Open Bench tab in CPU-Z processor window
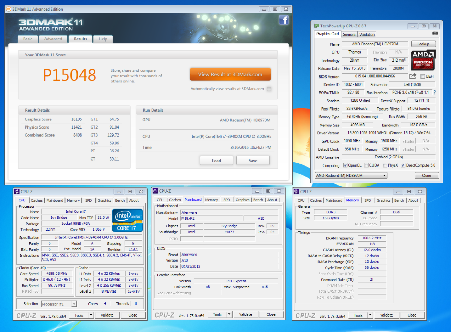The height and width of the screenshot is (332, 451). (x=120, y=200)
